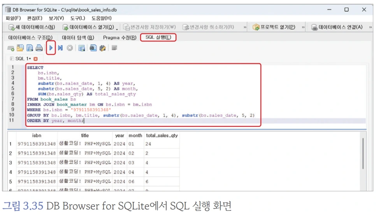Switch to 데이터 탐색(B) tab
This screenshot has width=376, height=215.
(x=78, y=38)
